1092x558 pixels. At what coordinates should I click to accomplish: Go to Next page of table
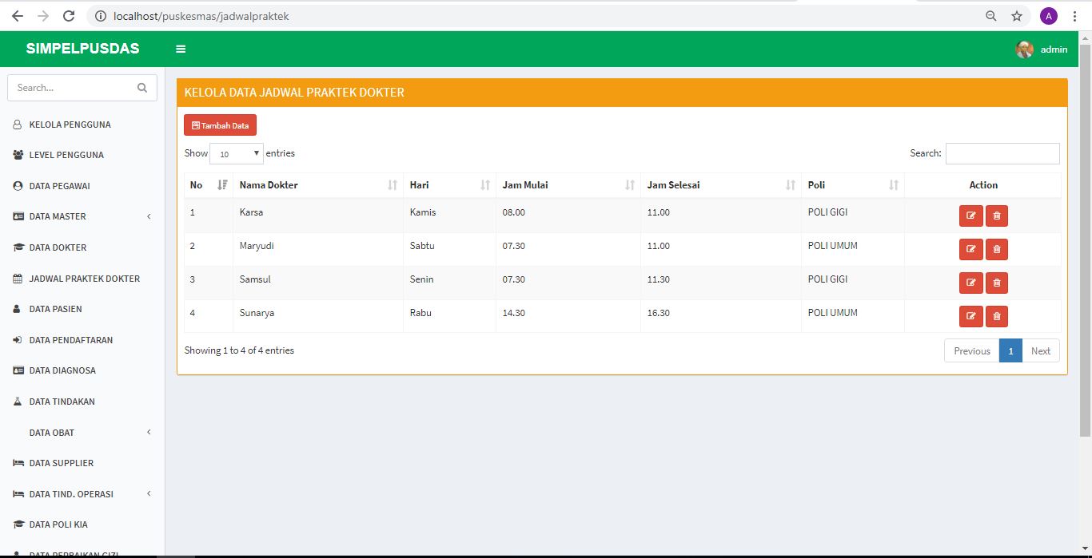tap(1040, 351)
